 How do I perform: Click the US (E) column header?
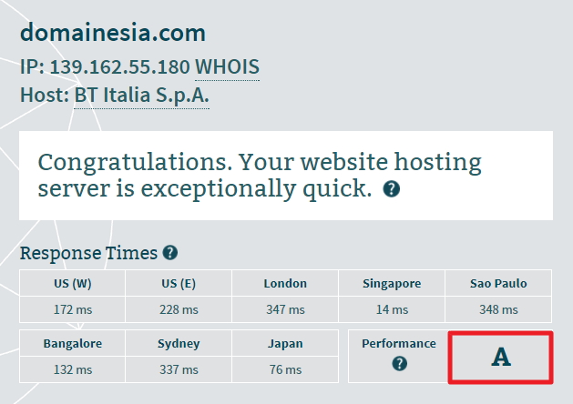179,283
